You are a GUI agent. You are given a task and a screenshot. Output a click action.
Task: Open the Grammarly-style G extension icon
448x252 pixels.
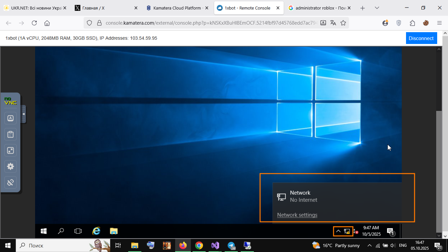coord(385,23)
